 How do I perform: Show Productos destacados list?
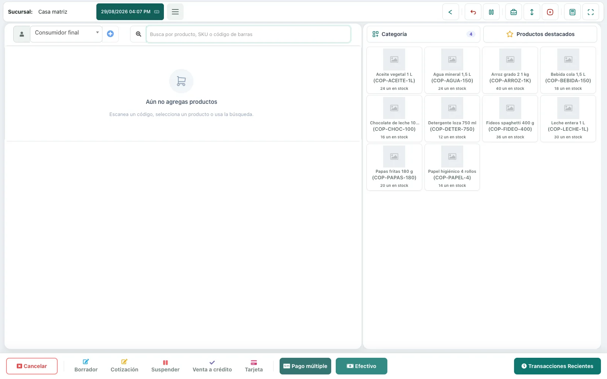(x=540, y=34)
